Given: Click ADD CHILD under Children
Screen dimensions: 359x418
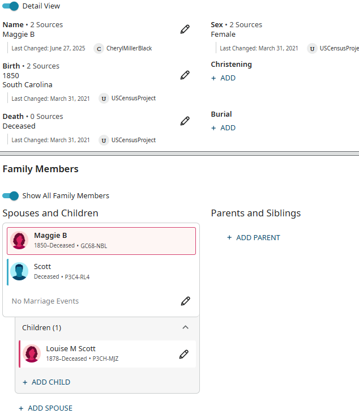Looking at the screenshot, I should click(46, 382).
